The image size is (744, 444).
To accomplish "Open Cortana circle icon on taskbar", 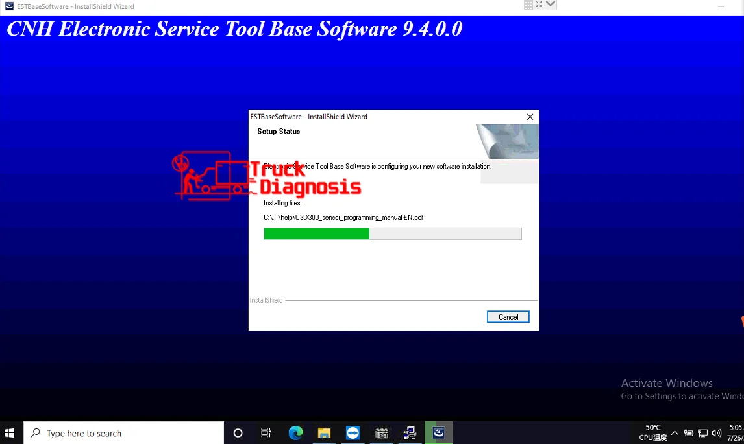I will point(238,432).
